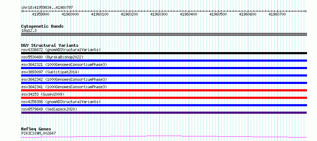
Task: Click the nsv6579649 (Sedlazeck2020) label
Action: 49,109
